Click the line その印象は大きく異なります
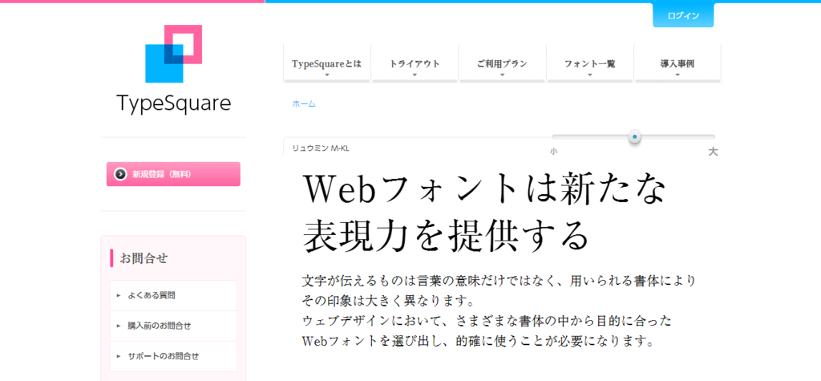The width and height of the screenshot is (821, 381). 388,301
